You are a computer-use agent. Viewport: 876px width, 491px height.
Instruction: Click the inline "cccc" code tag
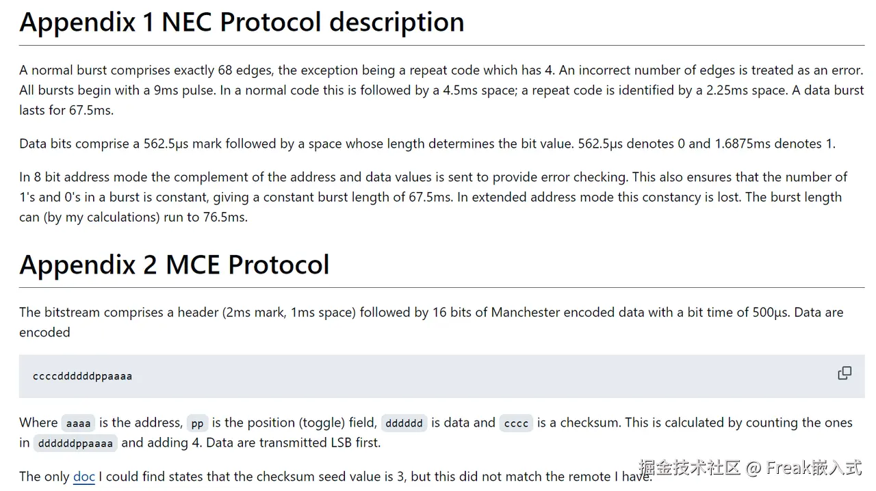click(516, 423)
